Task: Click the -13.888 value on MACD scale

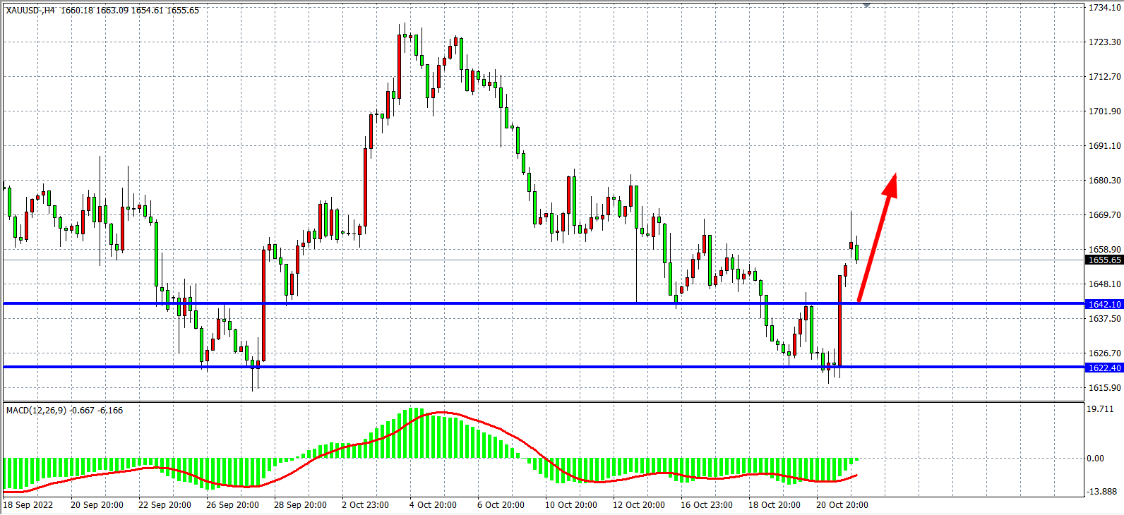Action: click(1102, 491)
